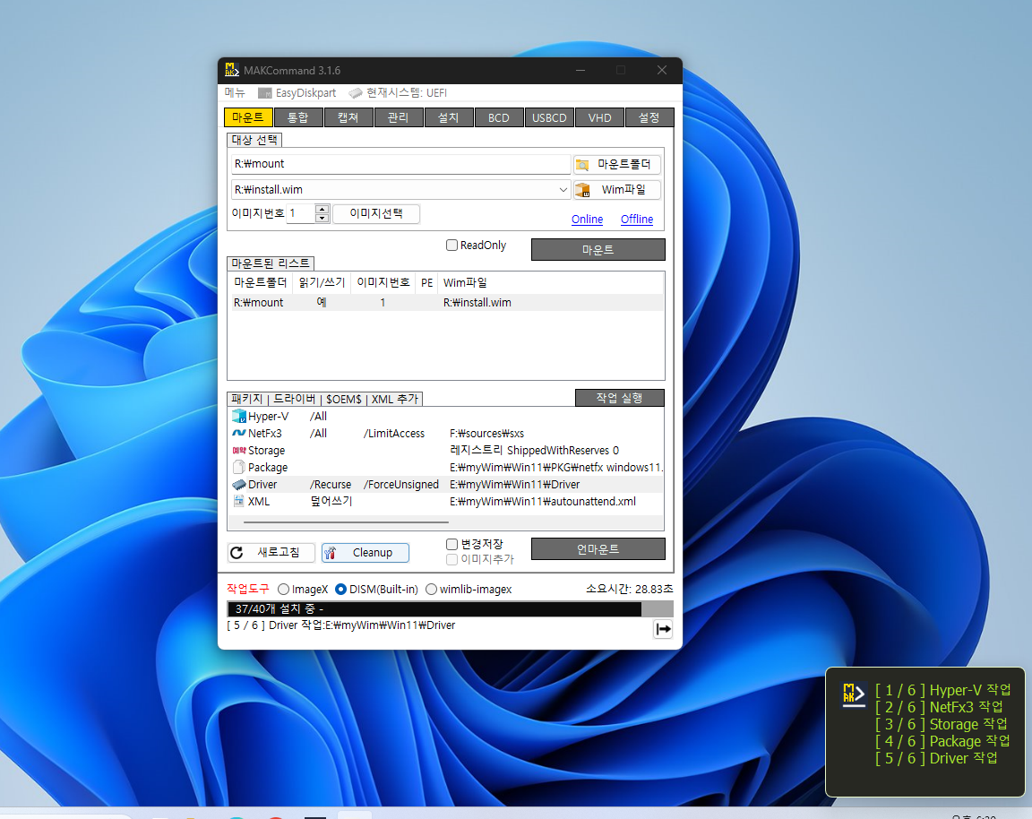Click the Driver row chip icon
This screenshot has width=1032, height=819.
click(x=239, y=485)
